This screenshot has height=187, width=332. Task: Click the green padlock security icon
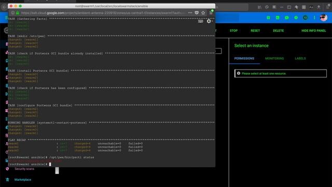(x=18, y=13)
